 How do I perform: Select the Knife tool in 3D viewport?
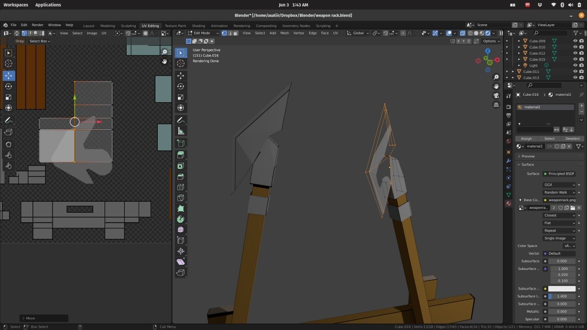point(181,198)
